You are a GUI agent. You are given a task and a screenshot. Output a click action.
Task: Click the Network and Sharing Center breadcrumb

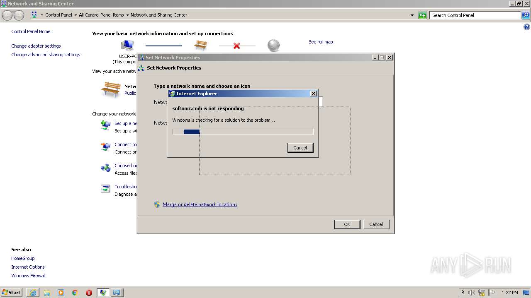pos(159,15)
